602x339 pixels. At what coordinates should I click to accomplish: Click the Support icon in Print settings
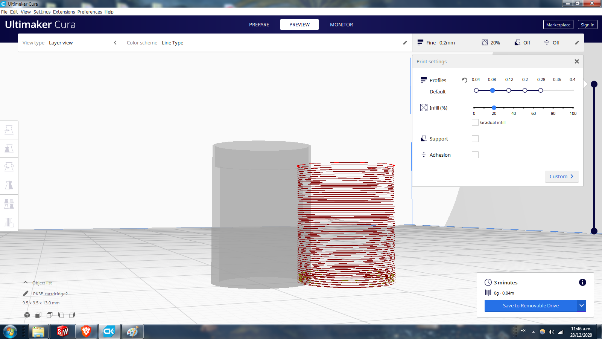(424, 139)
